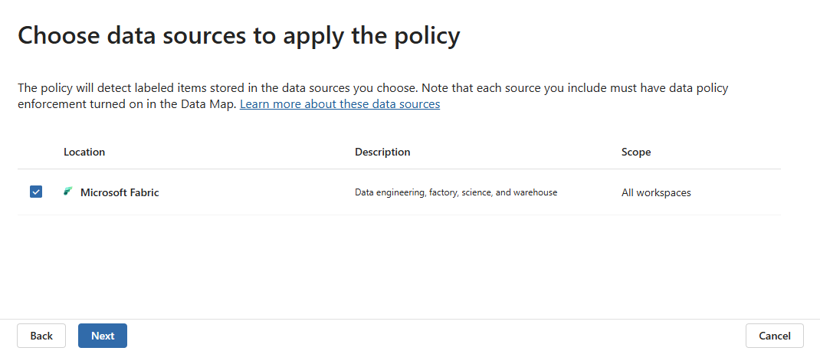Click the sentence starting The policy will detect
The image size is (820, 351).
[230, 88]
